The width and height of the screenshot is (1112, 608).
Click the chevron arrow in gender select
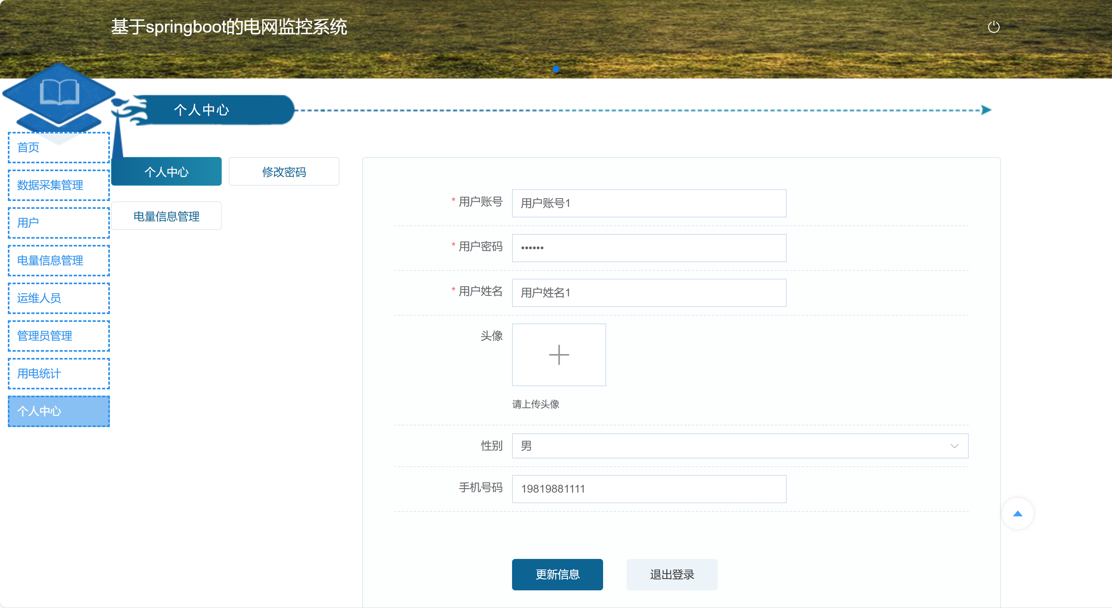click(x=954, y=446)
